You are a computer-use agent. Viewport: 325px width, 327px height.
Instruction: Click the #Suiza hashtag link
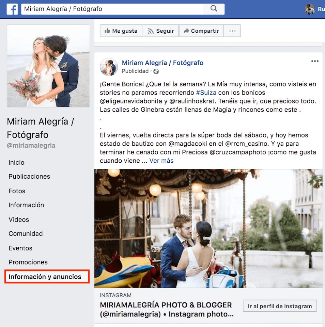tap(206, 93)
